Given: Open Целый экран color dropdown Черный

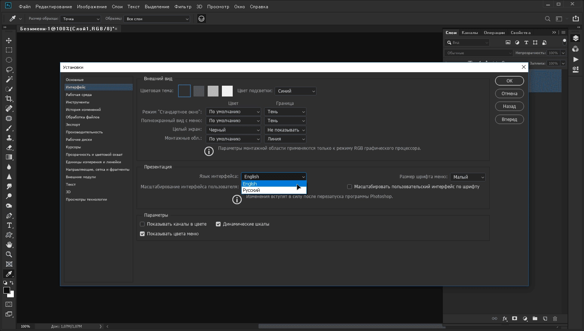Looking at the screenshot, I should tap(233, 130).
